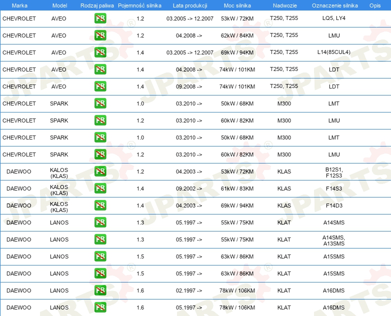391x316 pixels.
Task: Click T250, T255 in LQ5, LY4 row
Action: [284, 18]
